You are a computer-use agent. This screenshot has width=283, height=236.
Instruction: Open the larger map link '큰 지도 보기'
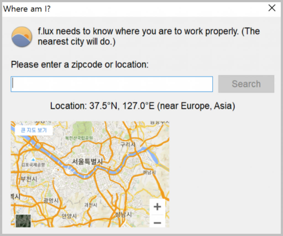[34, 130]
